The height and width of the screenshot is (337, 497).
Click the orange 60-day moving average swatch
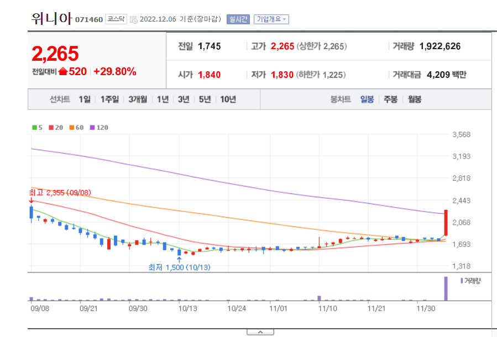tap(72, 128)
